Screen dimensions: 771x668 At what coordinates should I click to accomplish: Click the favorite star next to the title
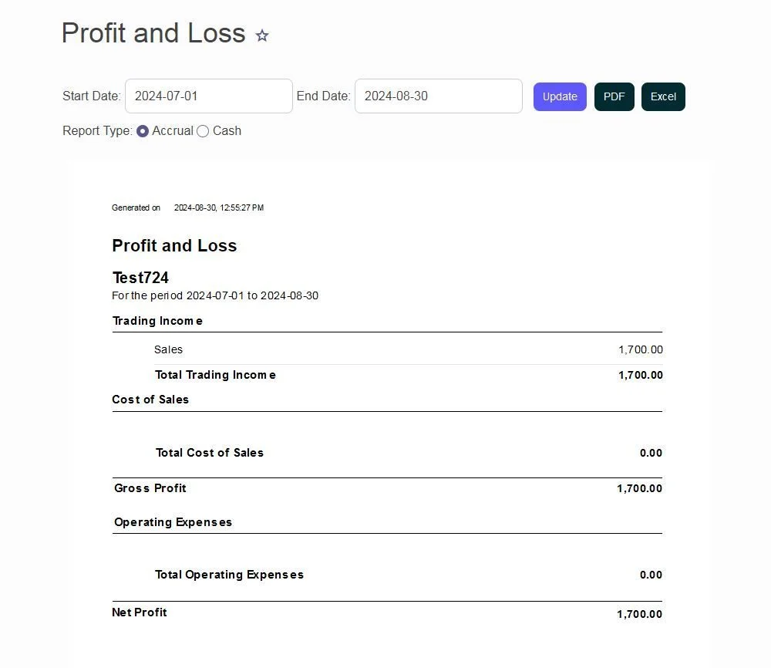[262, 35]
